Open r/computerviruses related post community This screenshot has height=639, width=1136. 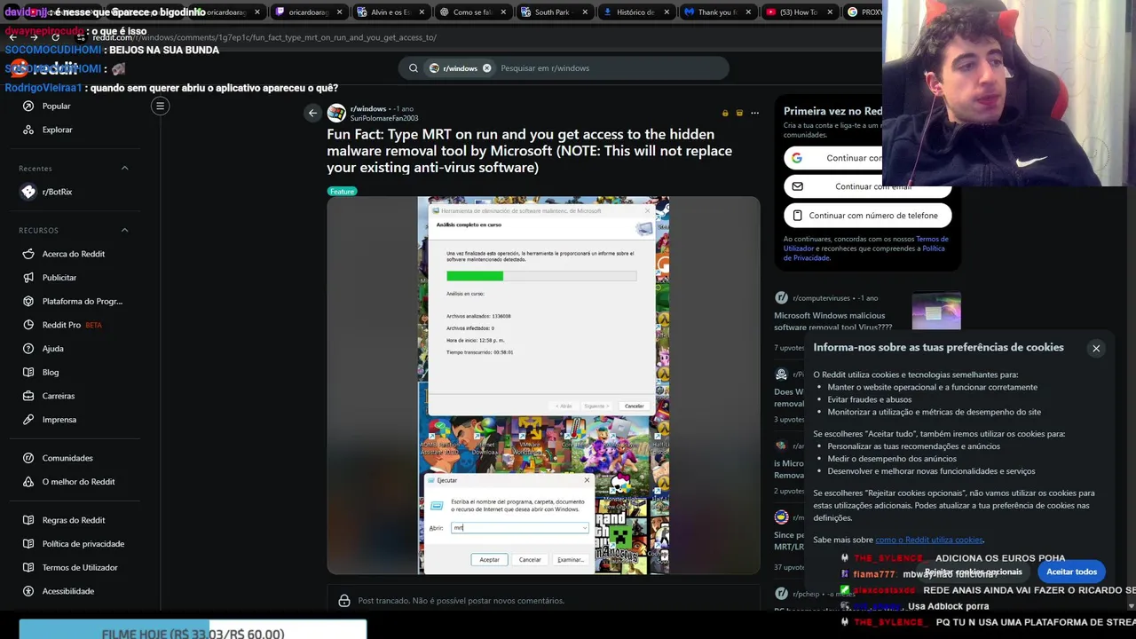821,298
